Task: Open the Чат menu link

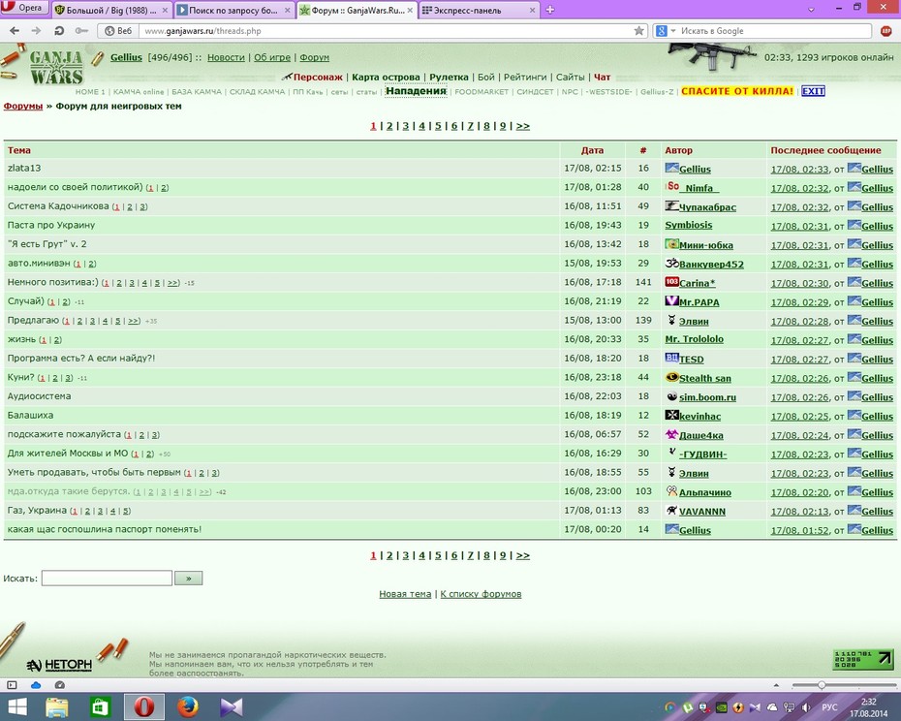Action: click(603, 78)
